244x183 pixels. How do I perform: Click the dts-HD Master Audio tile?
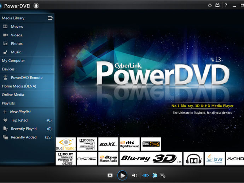(108, 159)
